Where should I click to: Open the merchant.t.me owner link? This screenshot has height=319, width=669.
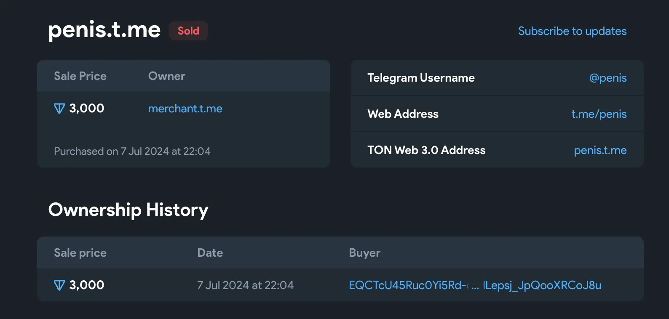tap(185, 109)
